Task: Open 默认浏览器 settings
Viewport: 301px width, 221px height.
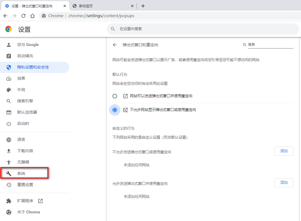Action: click(34, 112)
